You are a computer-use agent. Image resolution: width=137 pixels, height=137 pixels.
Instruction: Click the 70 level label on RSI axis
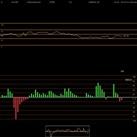coord(2,32)
